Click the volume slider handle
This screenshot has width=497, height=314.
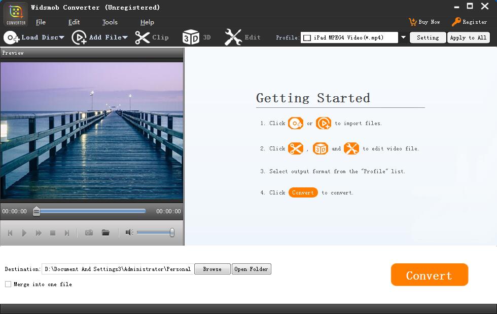pyautogui.click(x=172, y=232)
